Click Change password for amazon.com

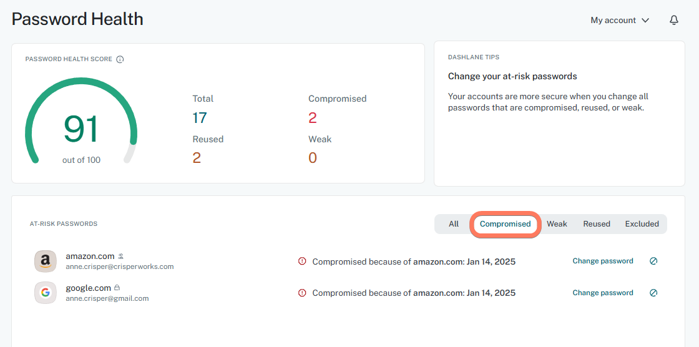[x=603, y=261]
